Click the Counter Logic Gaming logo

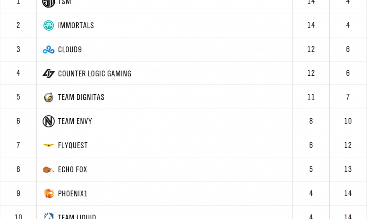pyautogui.click(x=49, y=74)
